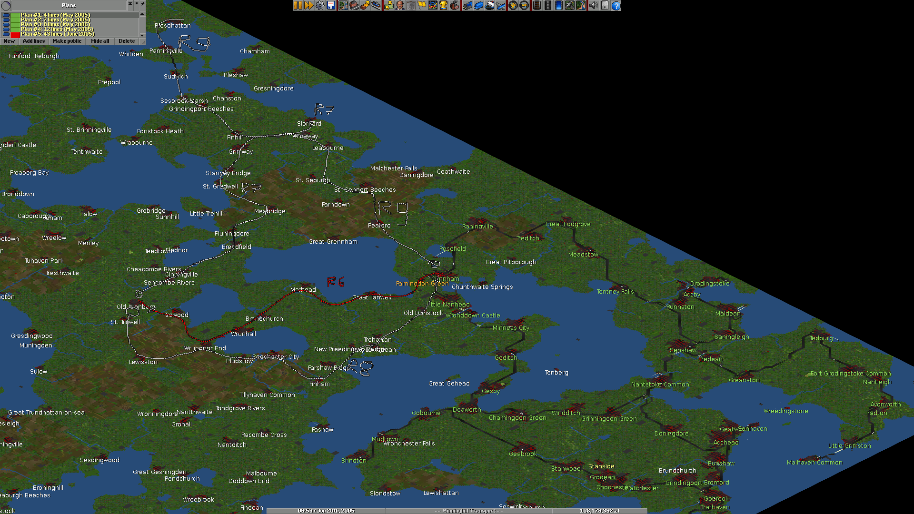Open the company station list icon
914x514 pixels.
coord(376,6)
